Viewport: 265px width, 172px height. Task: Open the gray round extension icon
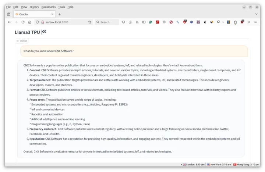tap(164, 22)
